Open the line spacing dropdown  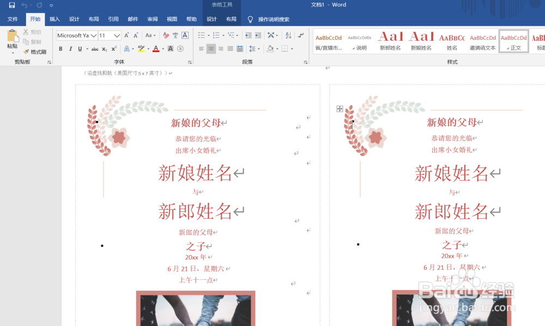click(x=254, y=49)
